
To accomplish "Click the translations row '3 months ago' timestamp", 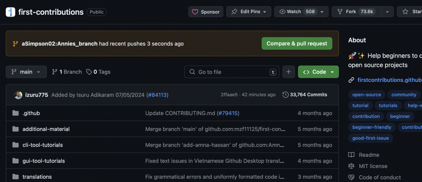I will click(315, 177).
